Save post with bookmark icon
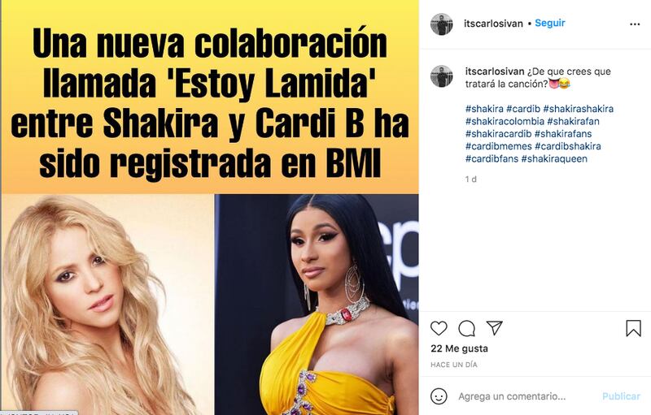This screenshot has height=415, width=651. [x=633, y=328]
